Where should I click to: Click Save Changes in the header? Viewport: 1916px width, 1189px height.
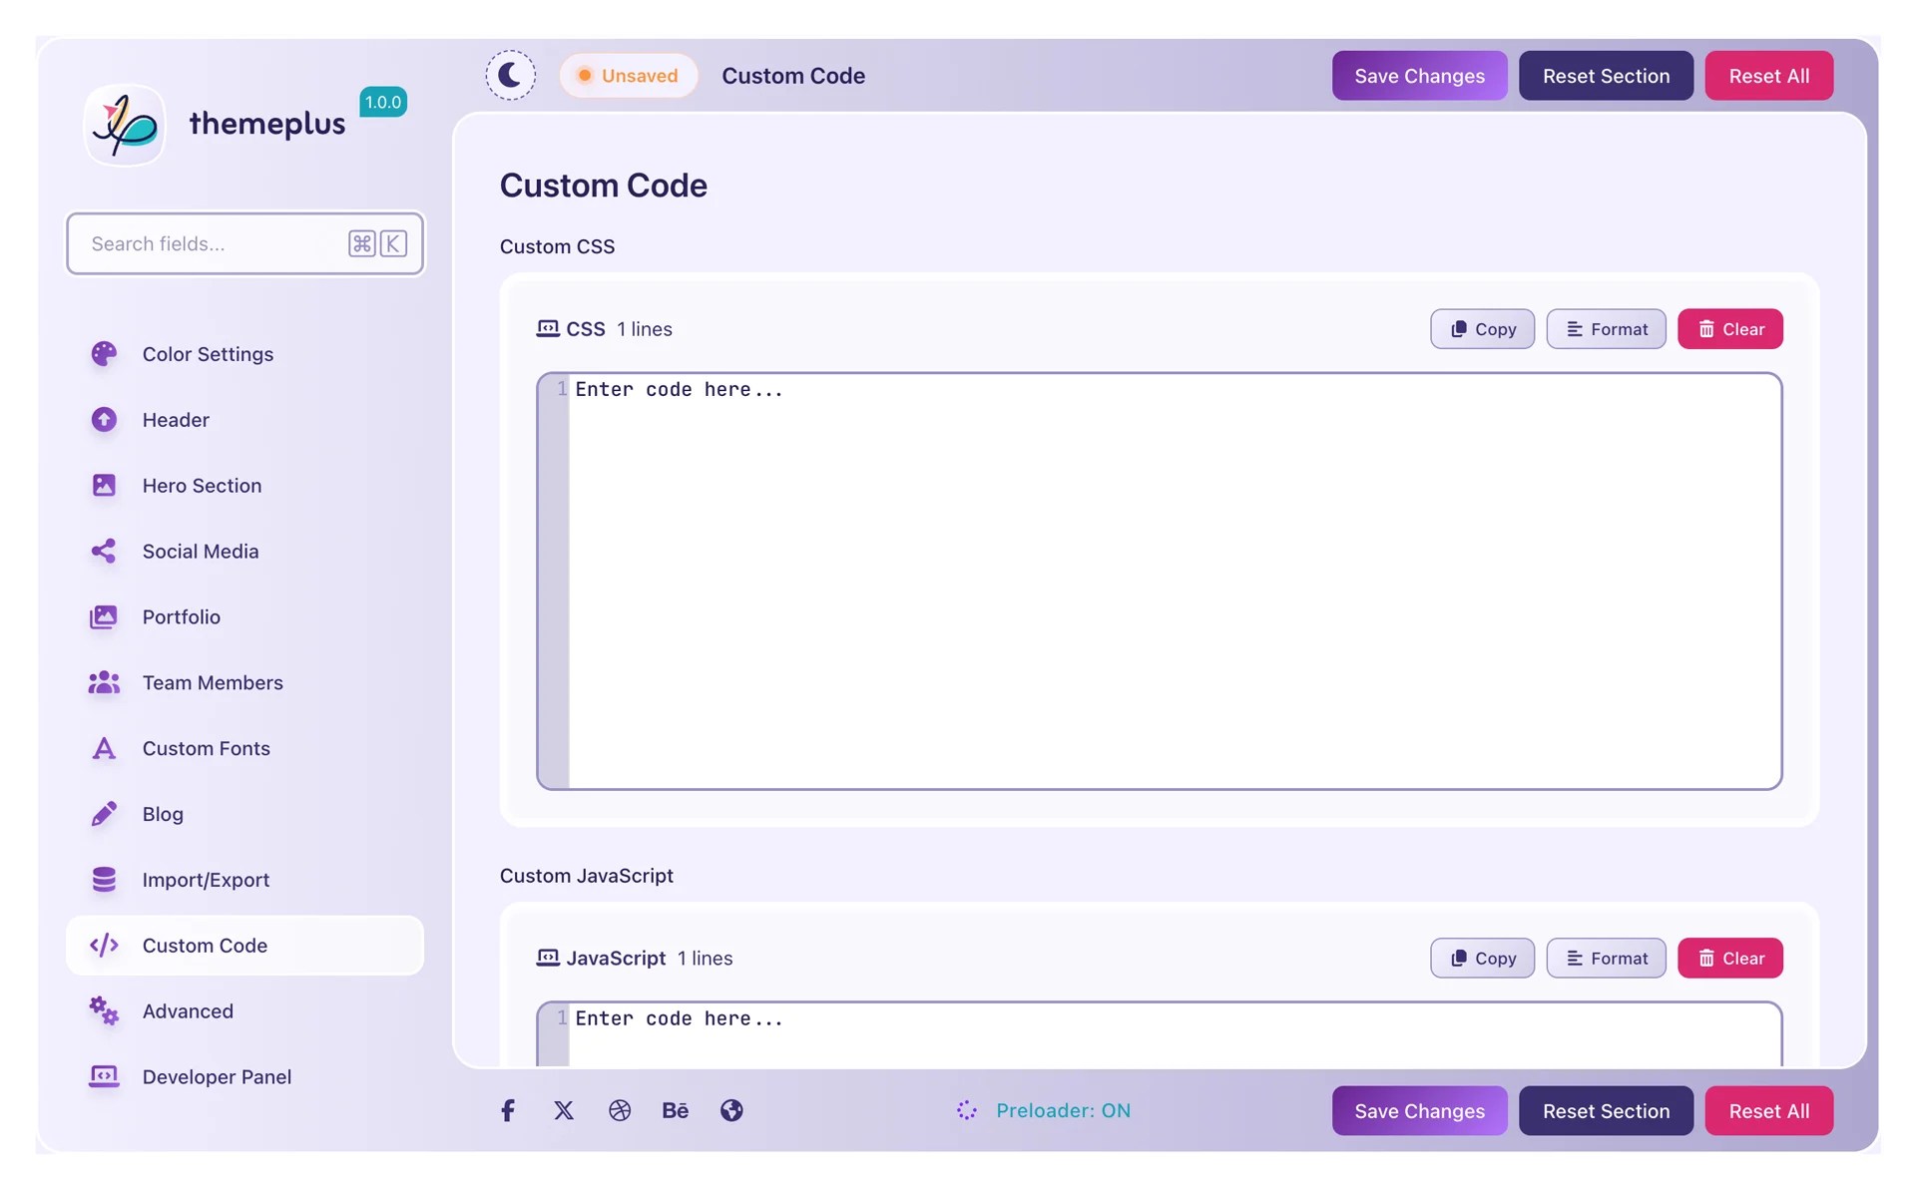pos(1419,75)
